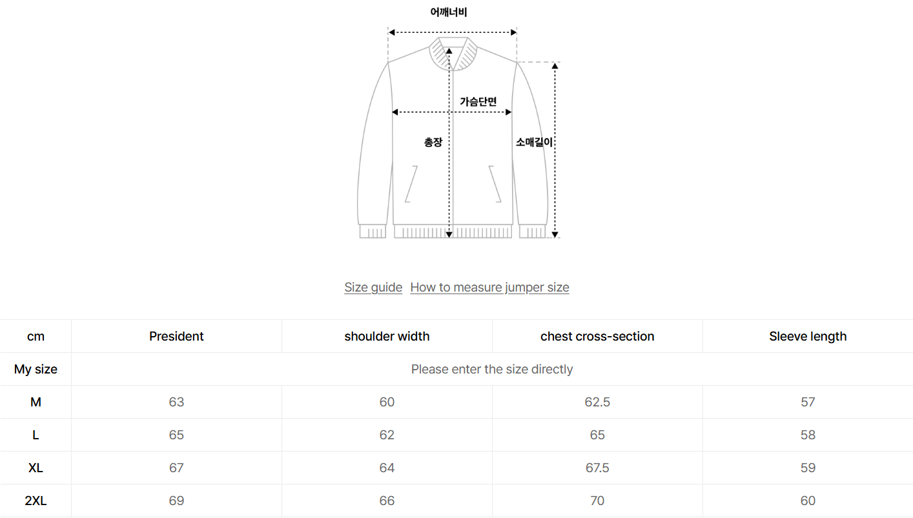Select the M size row label
The image size is (913, 518).
[x=36, y=403]
